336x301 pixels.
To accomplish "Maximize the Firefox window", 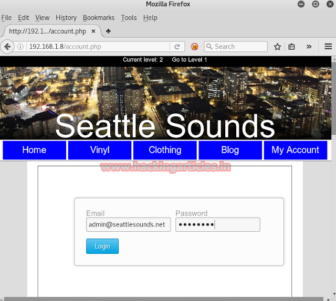I will coord(316,4).
